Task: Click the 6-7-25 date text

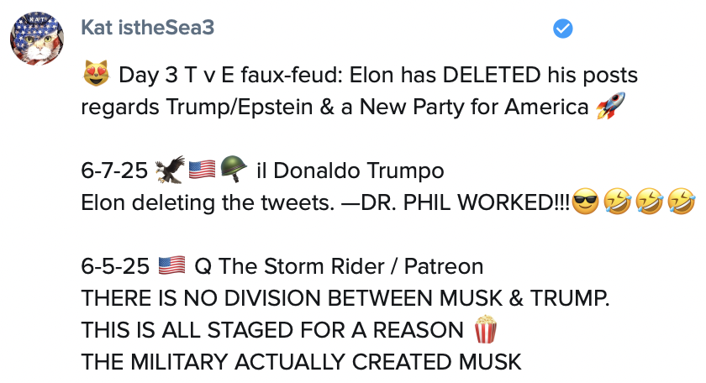Action: pos(115,172)
